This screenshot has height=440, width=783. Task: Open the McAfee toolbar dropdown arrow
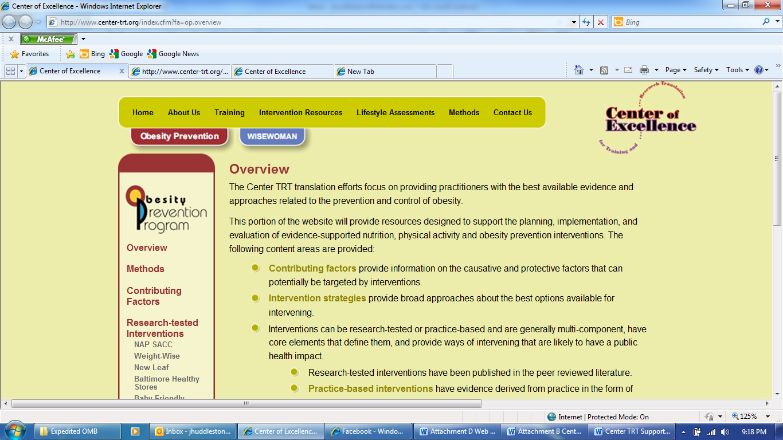click(83, 39)
